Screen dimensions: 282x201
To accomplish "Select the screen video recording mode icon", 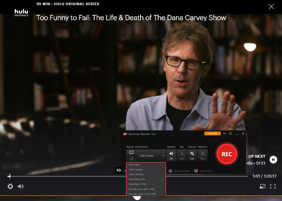I will click(x=131, y=153).
